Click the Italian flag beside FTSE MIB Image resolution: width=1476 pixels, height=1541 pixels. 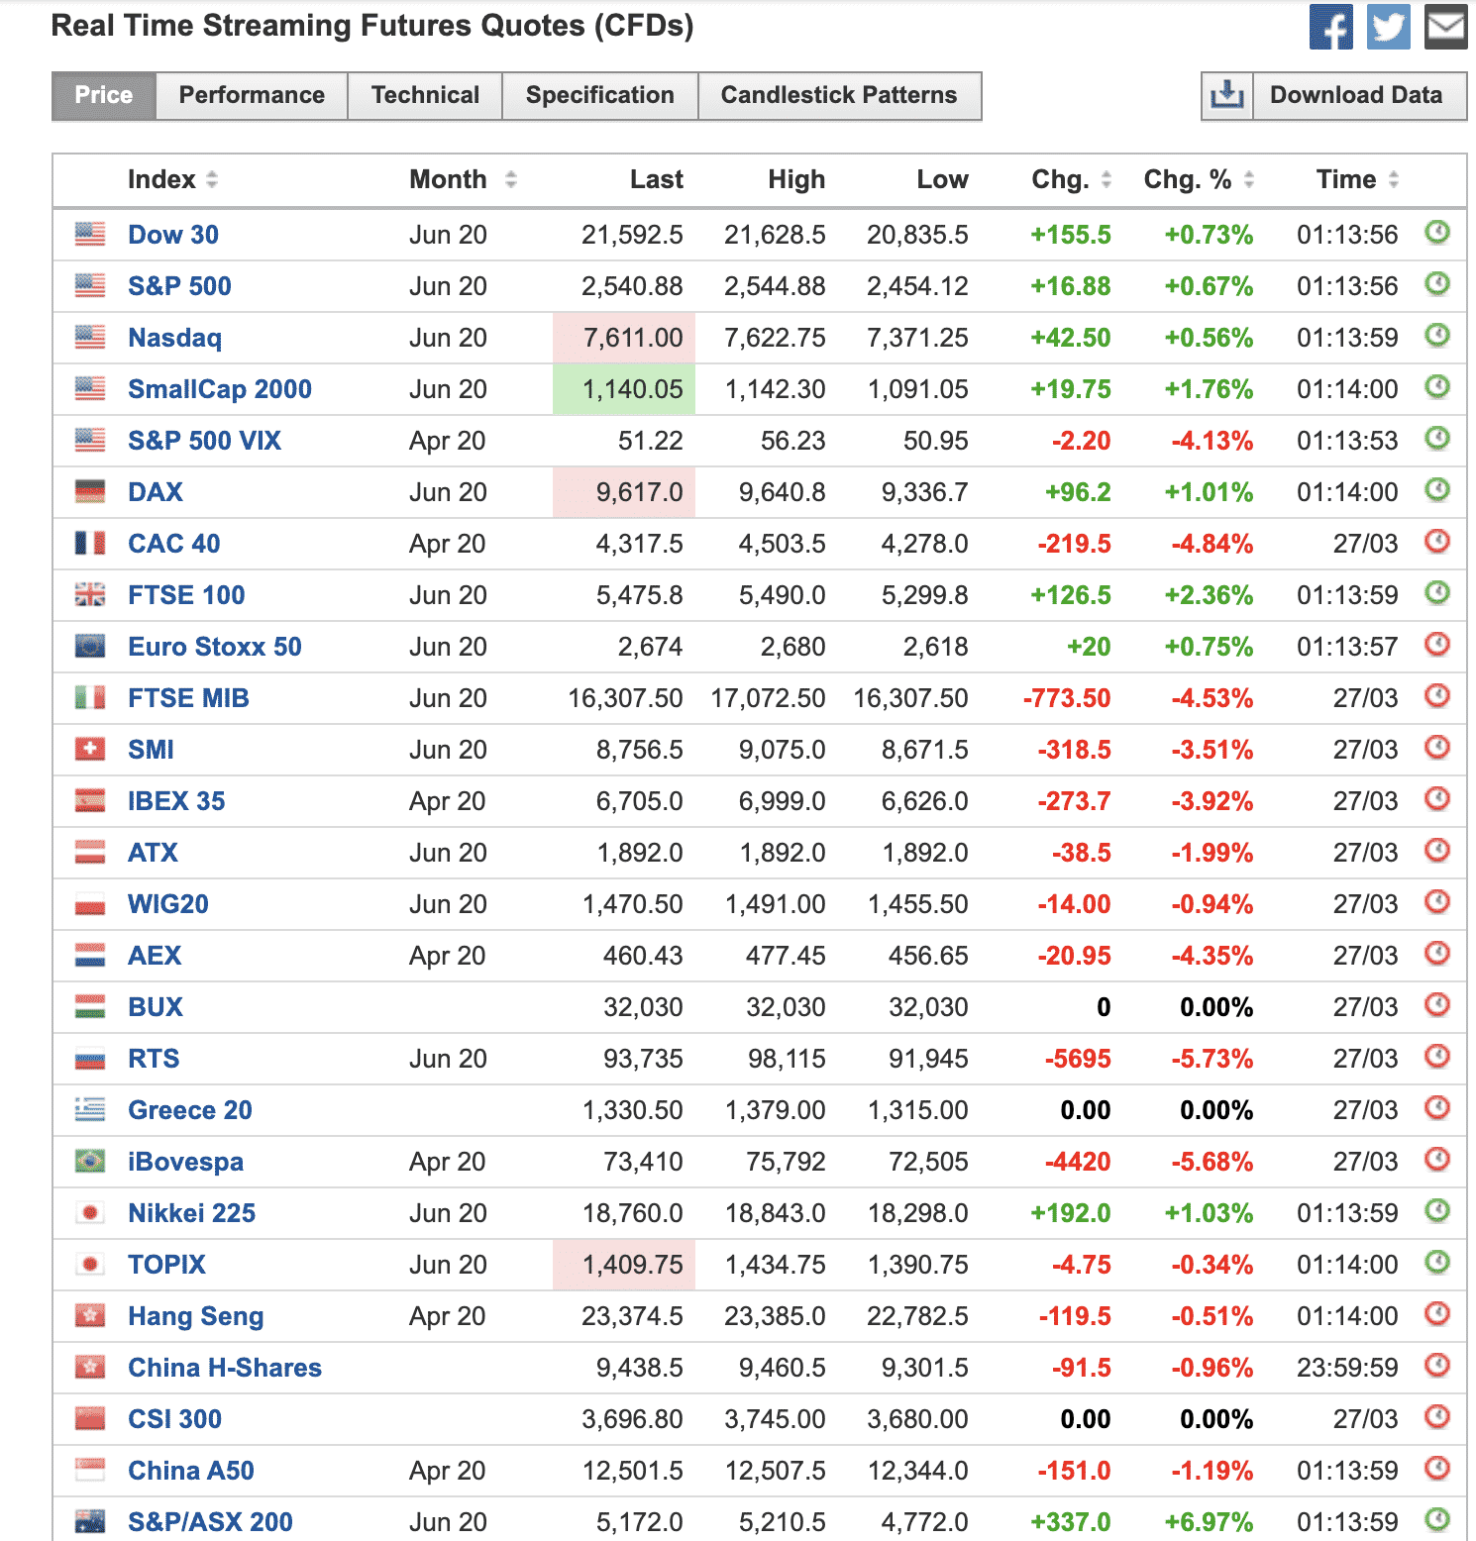tap(90, 698)
